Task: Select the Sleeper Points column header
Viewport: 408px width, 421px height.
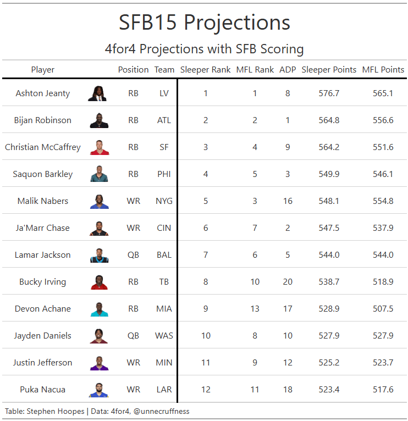Action: (329, 70)
